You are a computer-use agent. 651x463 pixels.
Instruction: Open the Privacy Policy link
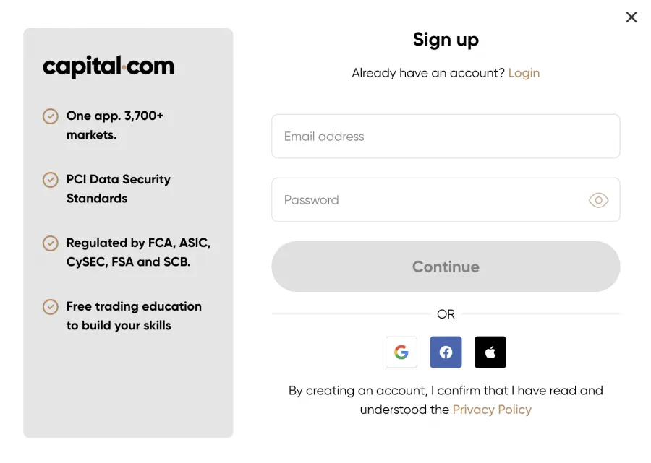point(492,410)
